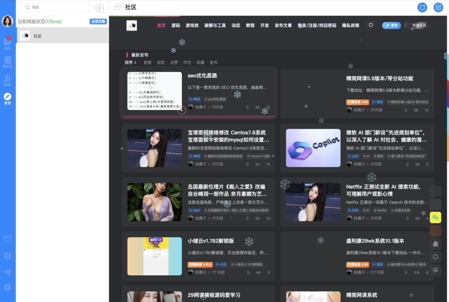Viewport: 449px width, 302px height.
Task: Open the seo优化思路 post title
Action: pyautogui.click(x=202, y=76)
